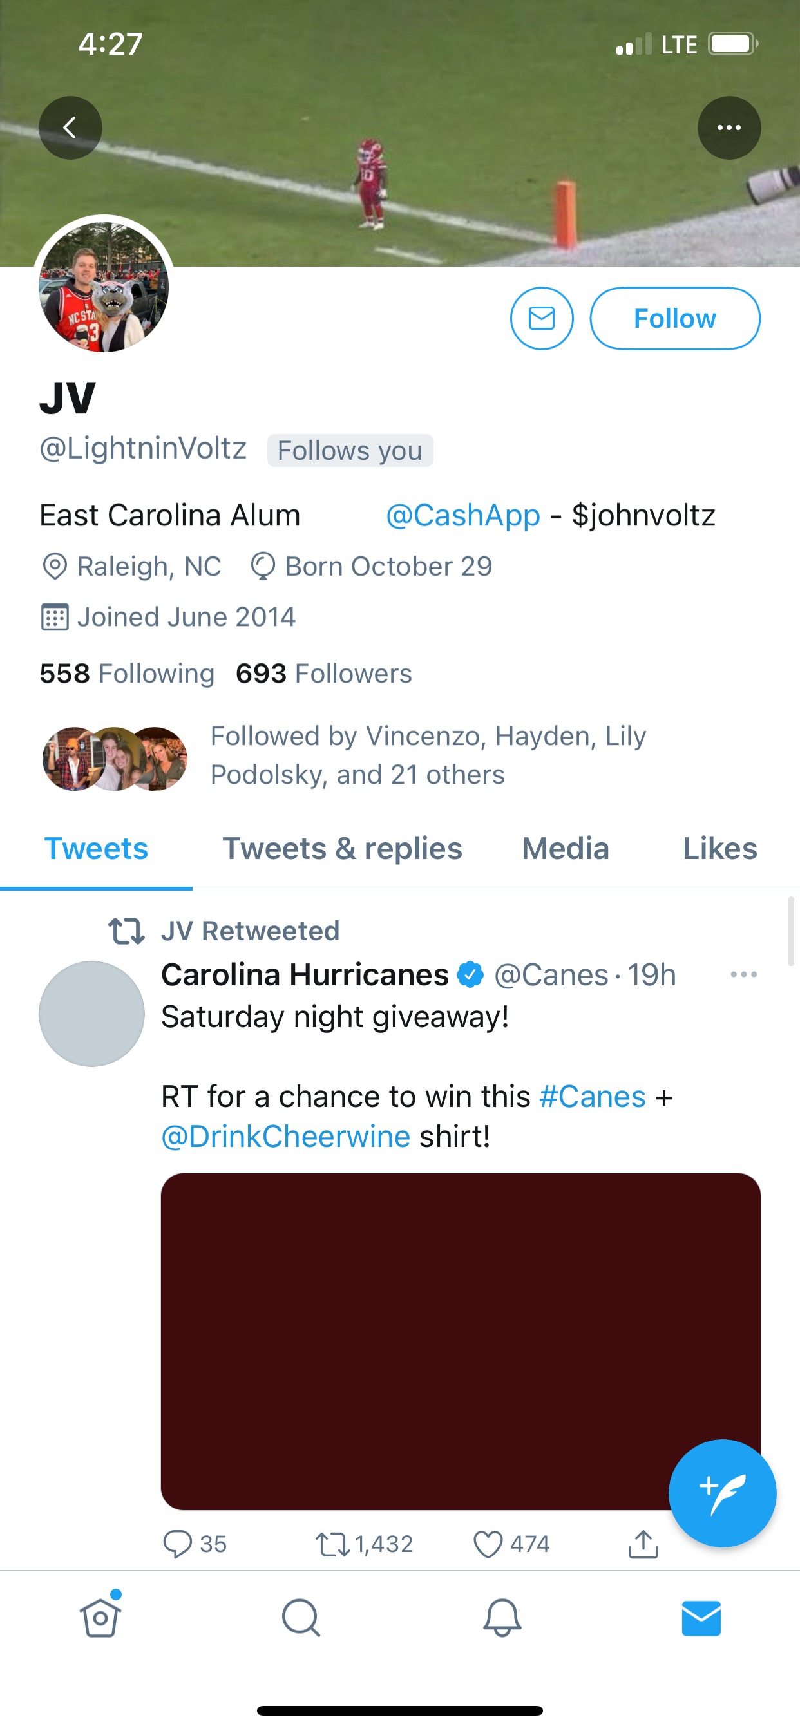Reply to the Hurricanes giveaway tweet
The image size is (800, 1731).
pyautogui.click(x=178, y=1544)
